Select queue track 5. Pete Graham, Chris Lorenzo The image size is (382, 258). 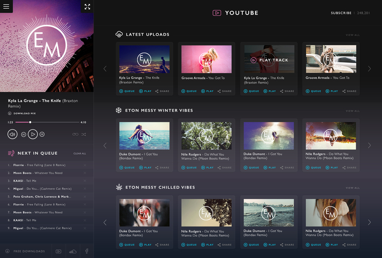point(47,197)
